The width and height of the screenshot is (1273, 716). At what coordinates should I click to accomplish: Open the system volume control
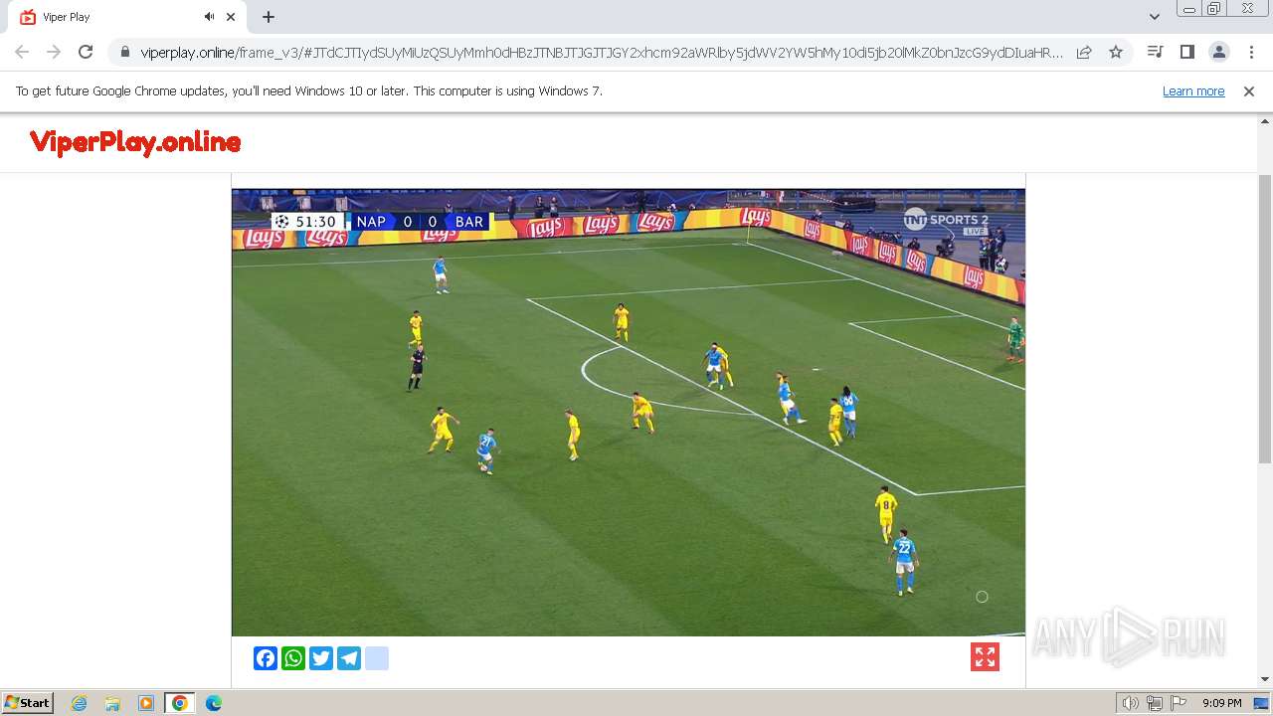[1130, 703]
